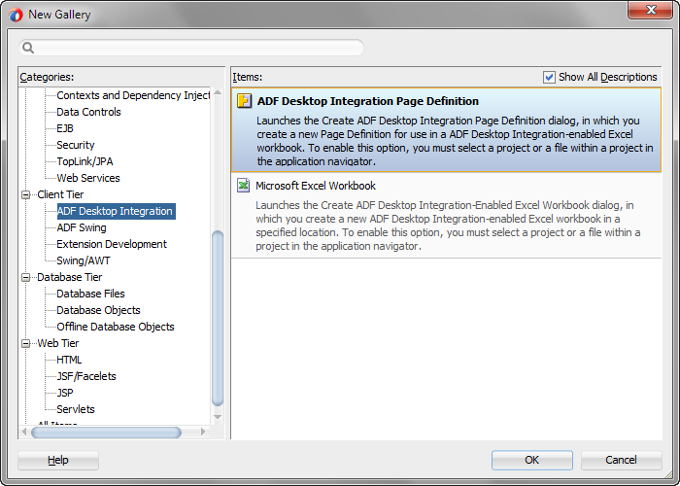
Task: Collapse the Web Tier node
Action: coord(26,344)
